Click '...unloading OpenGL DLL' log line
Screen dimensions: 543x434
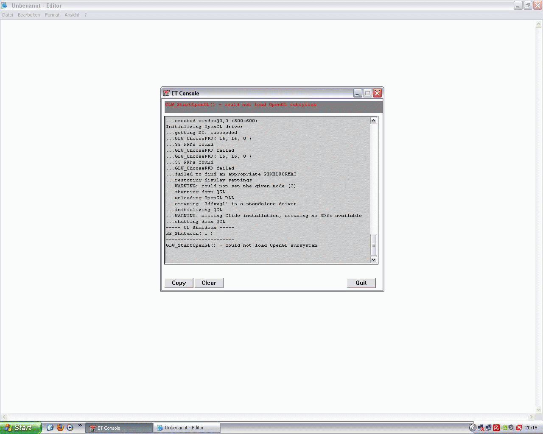point(200,198)
